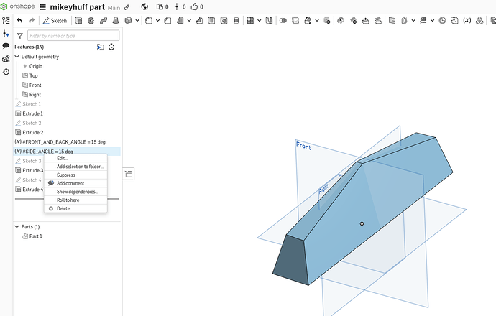Open the hamburger document menu
Viewport: 496px width, 316px height.
42,7
